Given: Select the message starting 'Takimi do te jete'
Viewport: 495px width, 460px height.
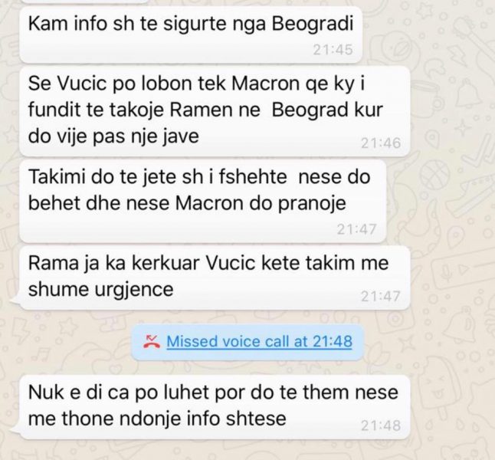Looking at the screenshot, I should click(203, 201).
